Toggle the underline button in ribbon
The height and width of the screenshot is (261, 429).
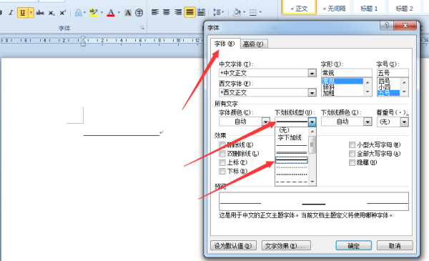pyautogui.click(x=23, y=13)
